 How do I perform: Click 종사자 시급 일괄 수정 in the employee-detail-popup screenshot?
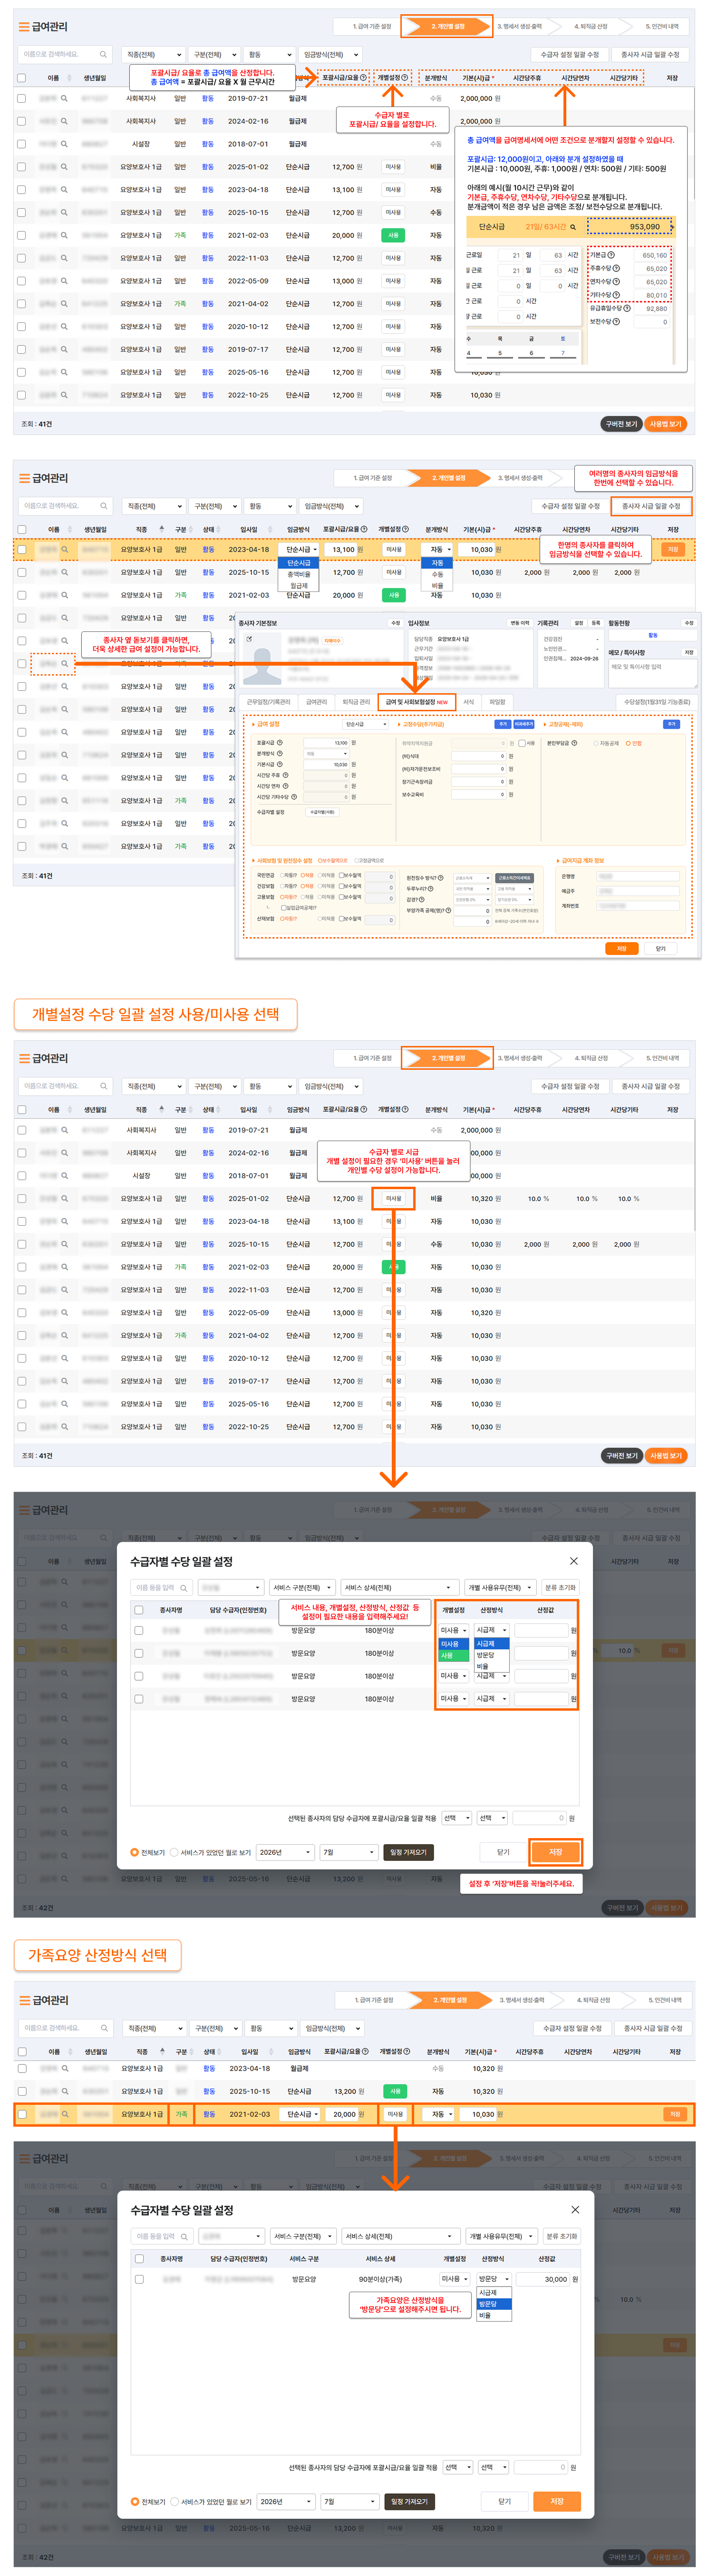click(x=651, y=506)
